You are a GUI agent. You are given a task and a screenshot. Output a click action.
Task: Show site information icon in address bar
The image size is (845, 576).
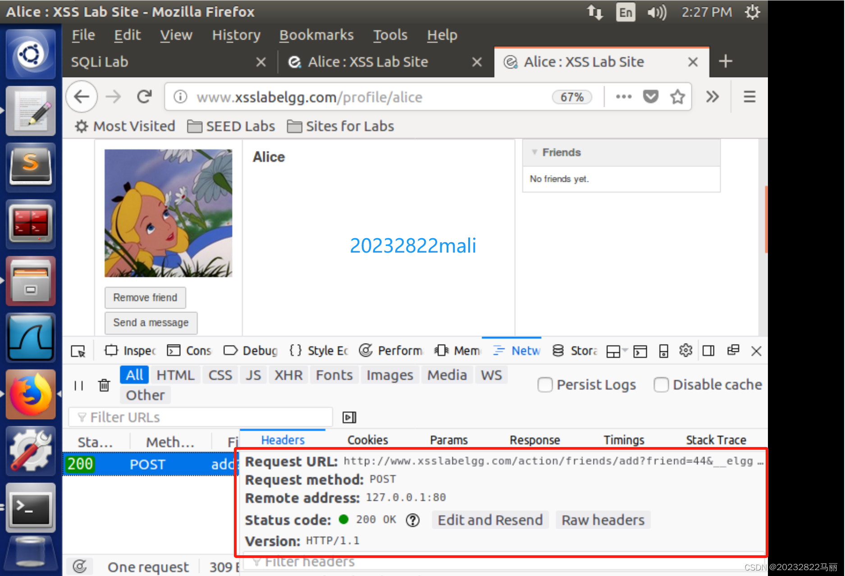click(x=180, y=97)
